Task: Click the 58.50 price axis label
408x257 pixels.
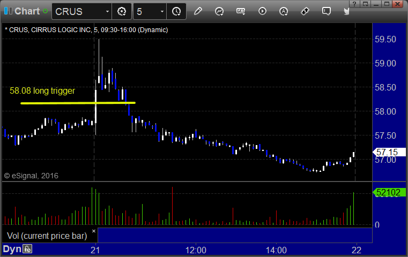Action: click(385, 87)
